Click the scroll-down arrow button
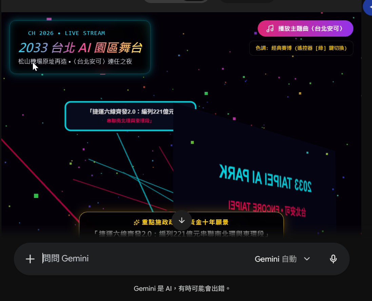Viewport: 372px width, 301px height. point(182,220)
